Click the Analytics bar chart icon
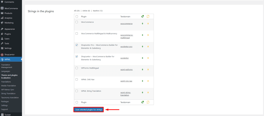 pyautogui.click(x=2, y=18)
